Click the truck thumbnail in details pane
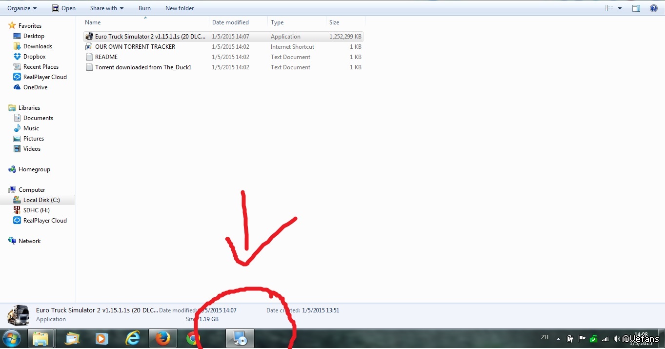Viewport: 665px width, 349px height. click(18, 315)
